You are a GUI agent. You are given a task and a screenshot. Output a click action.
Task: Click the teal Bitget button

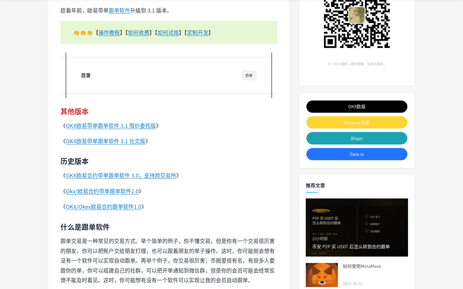pos(357,138)
